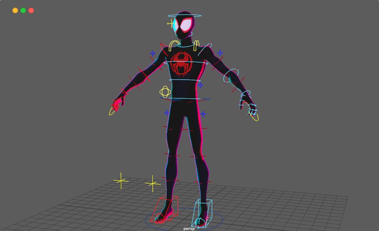Screen dimensions: 379x231
Task: Select the blue plus switch near right shoulder
Action: pyautogui.click(x=219, y=53)
